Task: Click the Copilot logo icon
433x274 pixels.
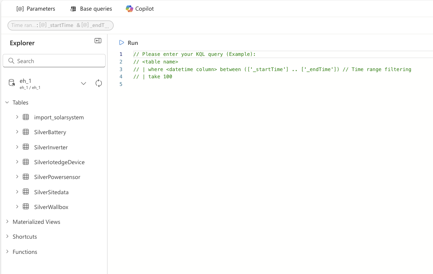Action: point(130,9)
